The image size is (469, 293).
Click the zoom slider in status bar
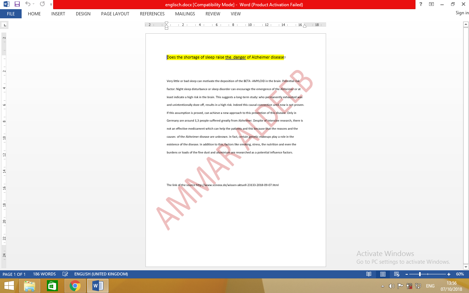(420, 274)
